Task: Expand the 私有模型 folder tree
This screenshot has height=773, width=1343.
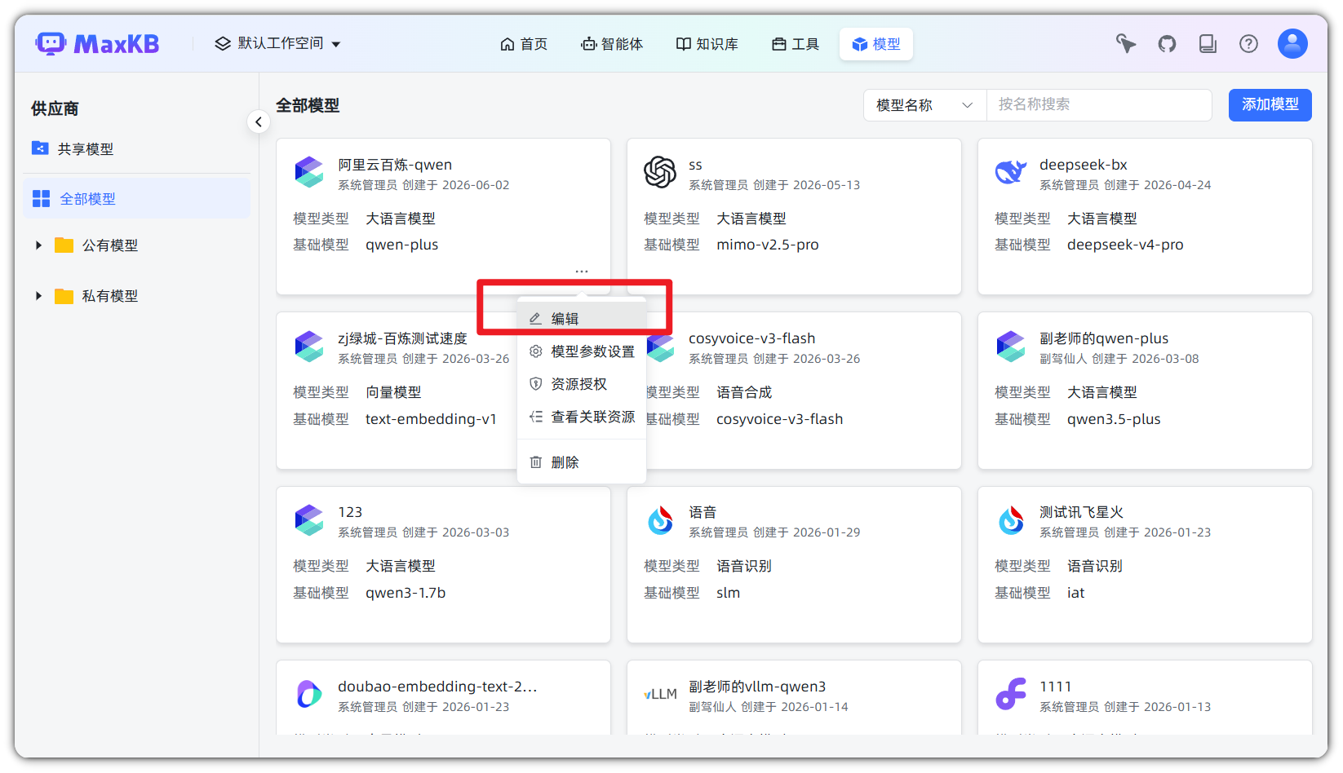Action: click(x=38, y=296)
